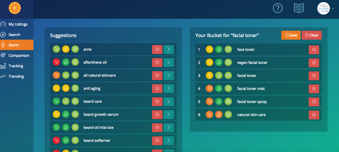The width and height of the screenshot is (339, 152).
Task: Remove acne from the suggestions list
Action: (x=157, y=49)
